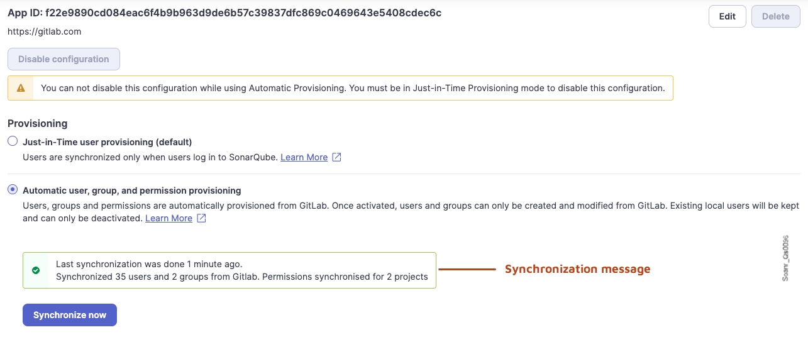Click the orange Synchronization message annotation label

(577, 269)
